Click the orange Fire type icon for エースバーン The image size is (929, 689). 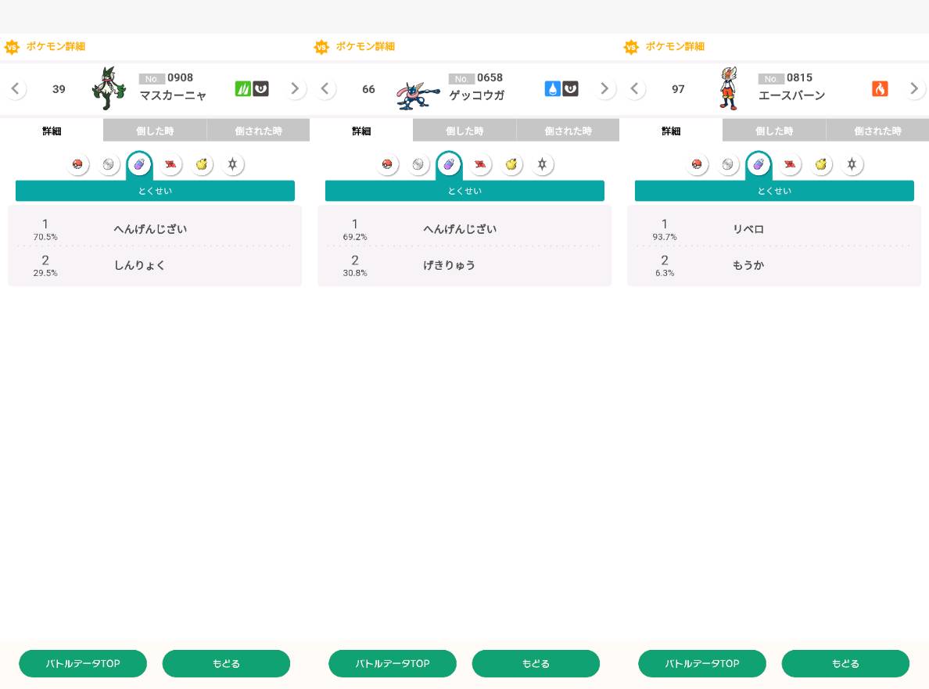pyautogui.click(x=880, y=88)
